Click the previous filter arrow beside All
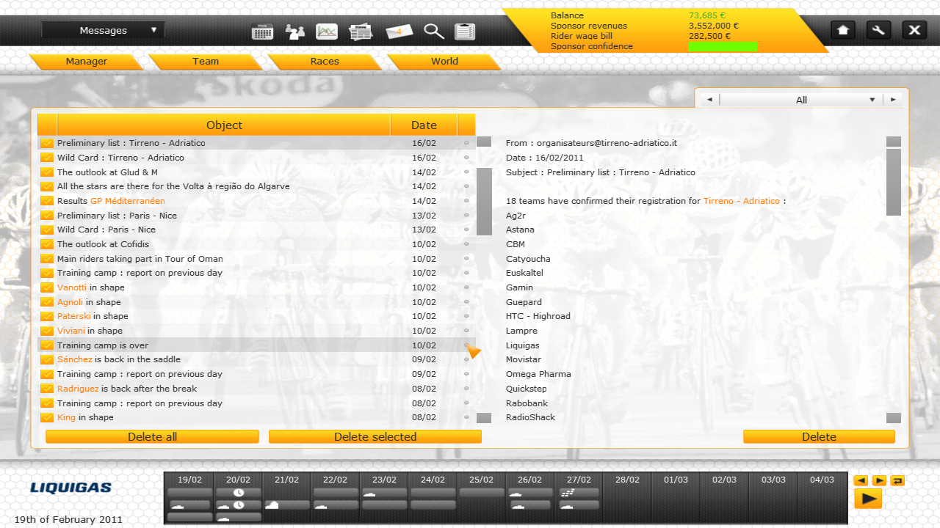 [x=709, y=100]
